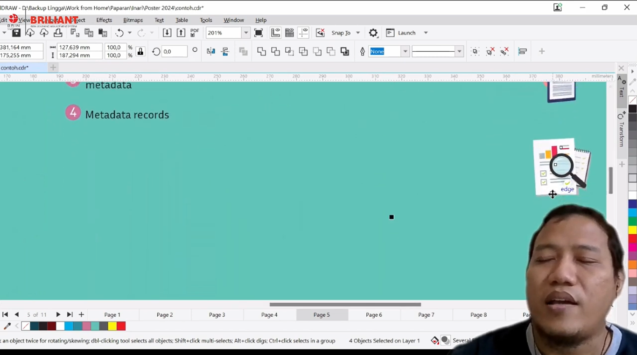Pick the red swatch in document palette
This screenshot has width=637, height=355.
click(121, 326)
